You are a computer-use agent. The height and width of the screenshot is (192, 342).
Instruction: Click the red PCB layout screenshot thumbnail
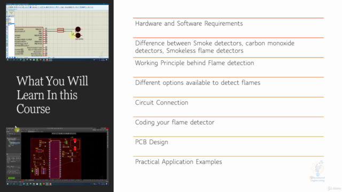coord(57,156)
